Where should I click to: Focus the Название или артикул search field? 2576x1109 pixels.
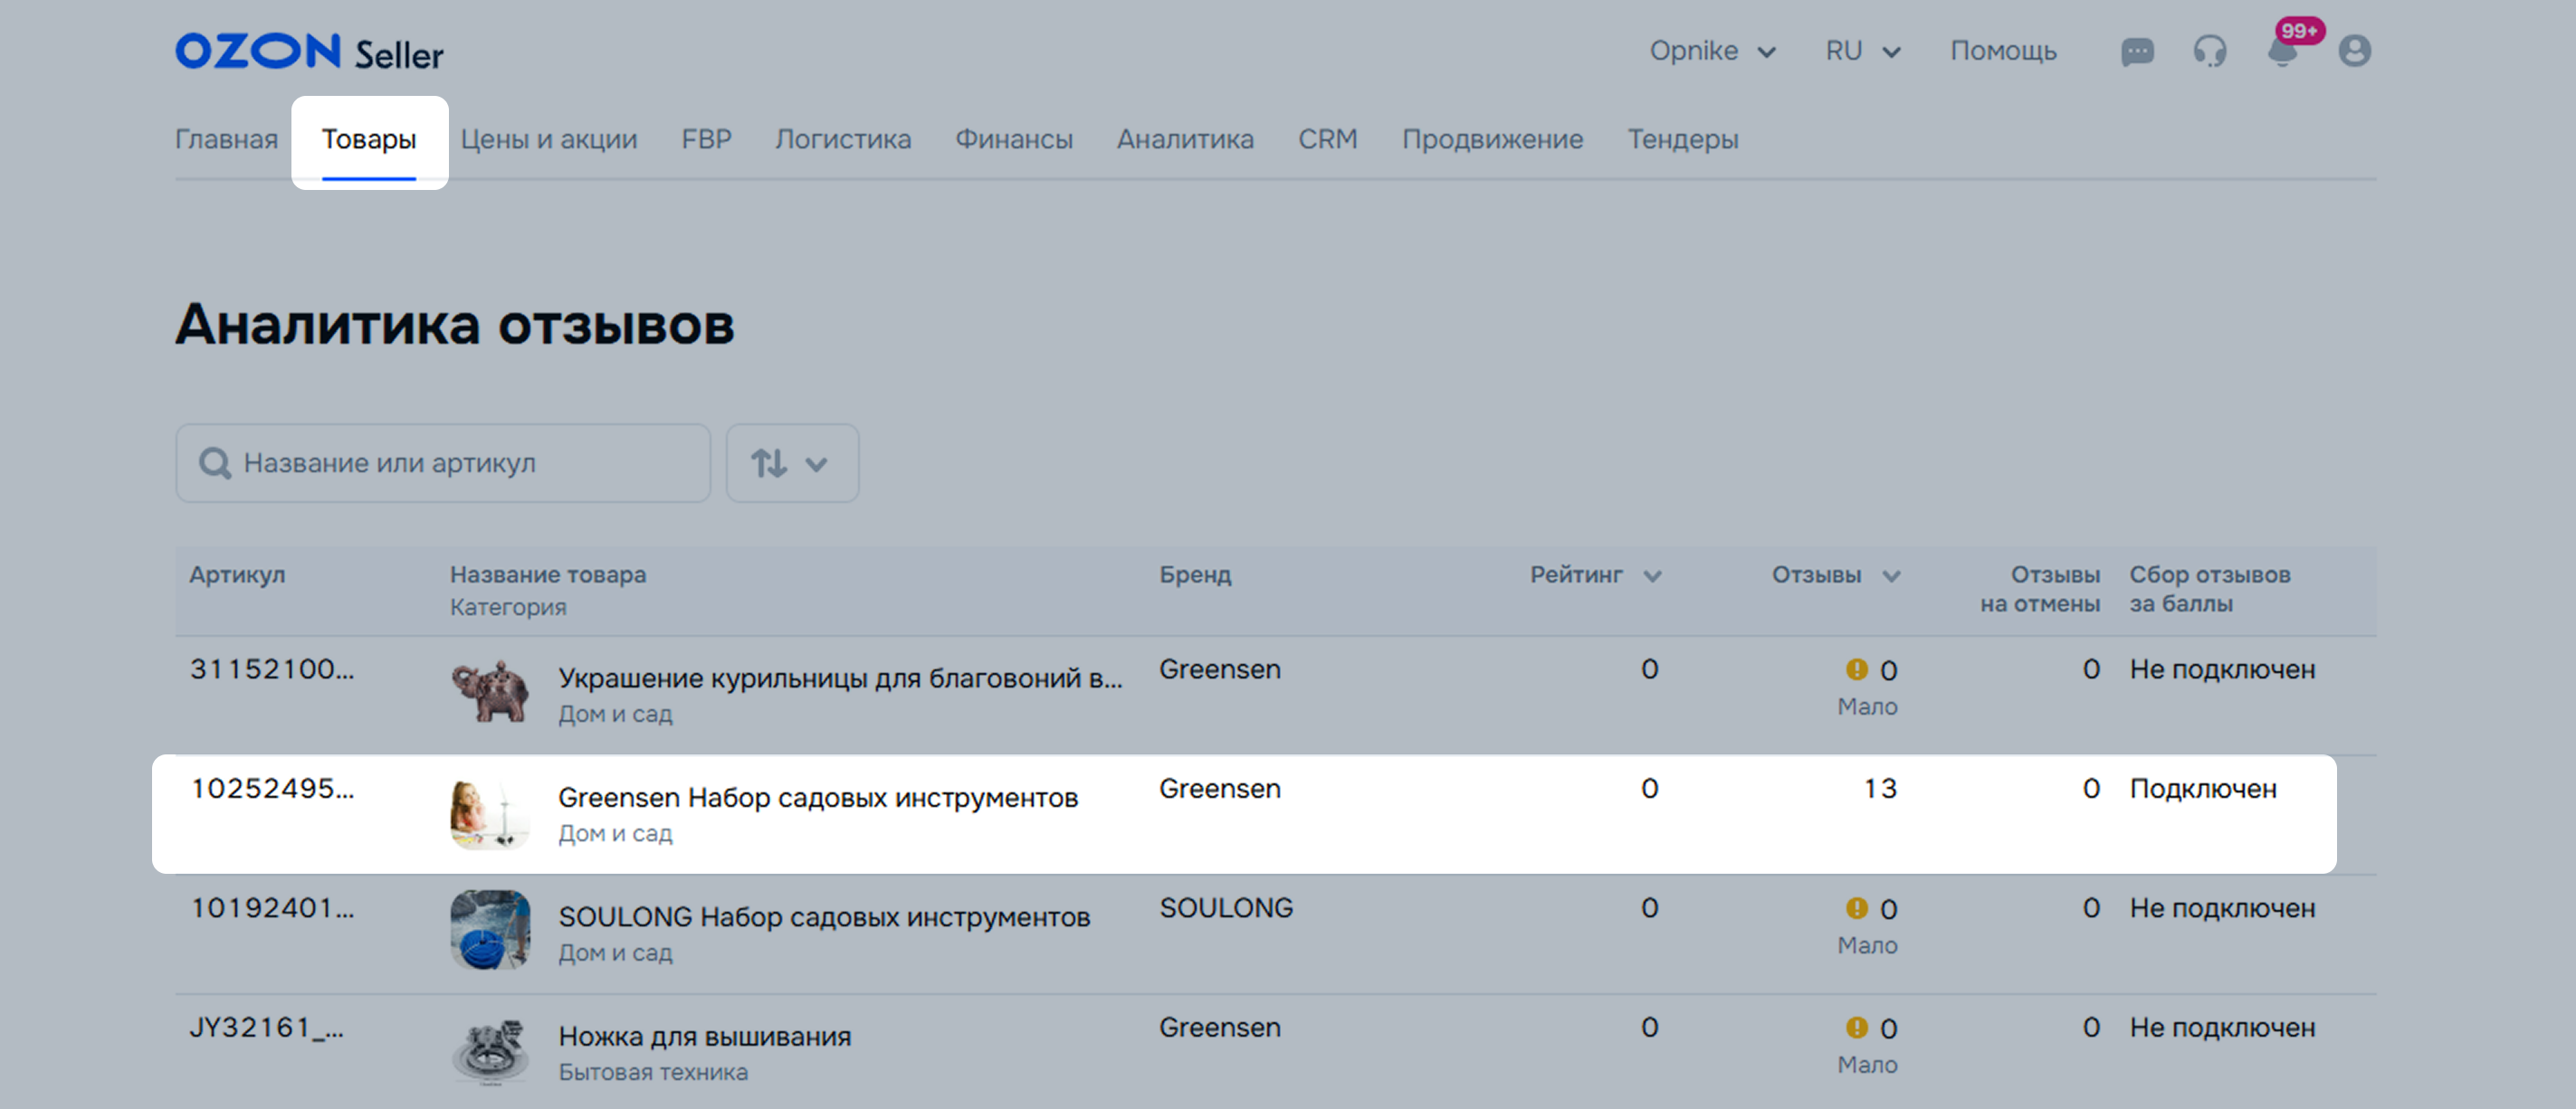(443, 463)
